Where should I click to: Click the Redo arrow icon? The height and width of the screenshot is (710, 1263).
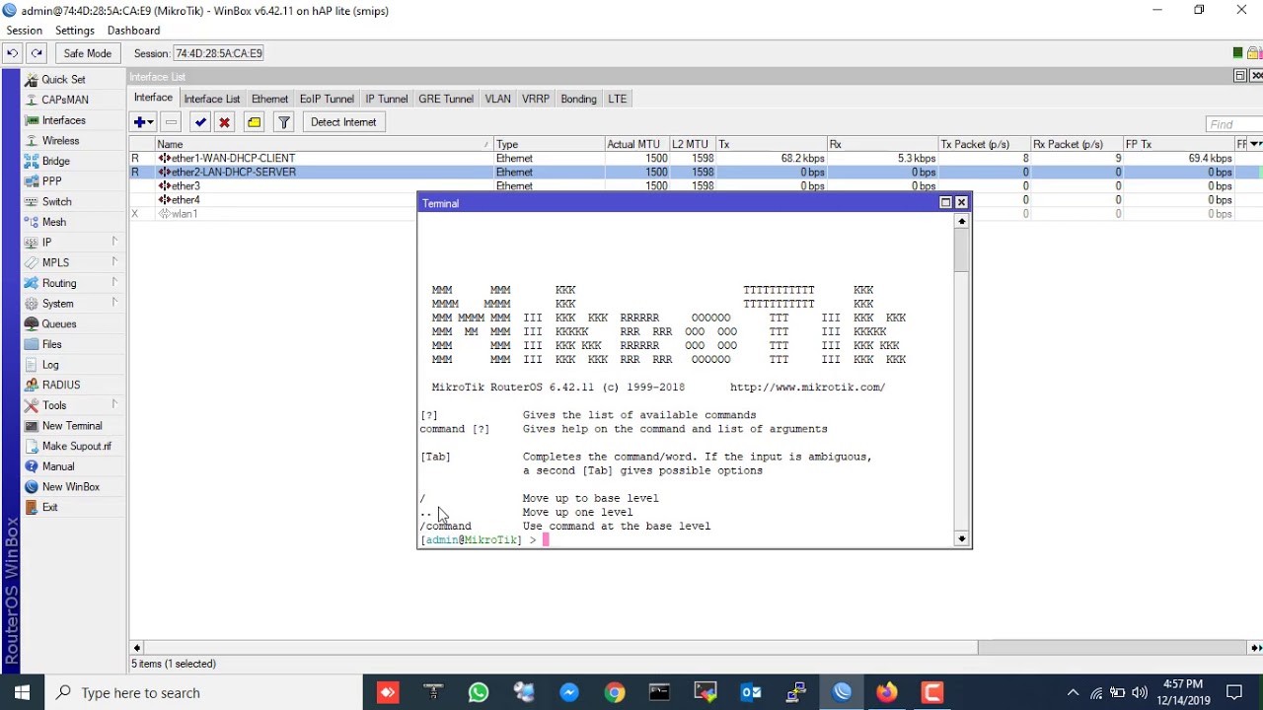pyautogui.click(x=37, y=53)
